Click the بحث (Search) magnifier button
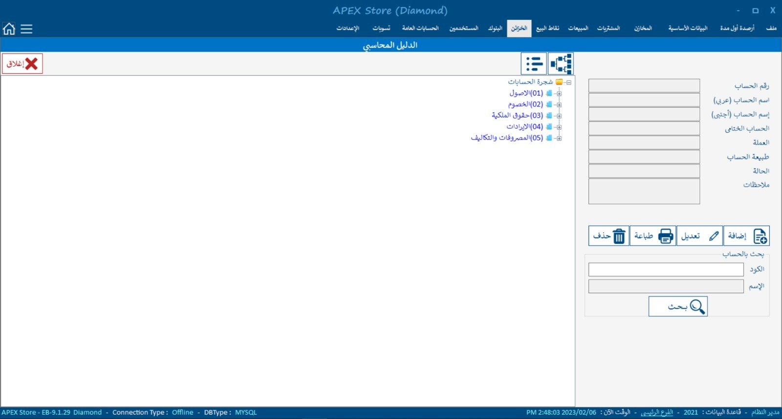The image size is (782, 419). coord(678,307)
